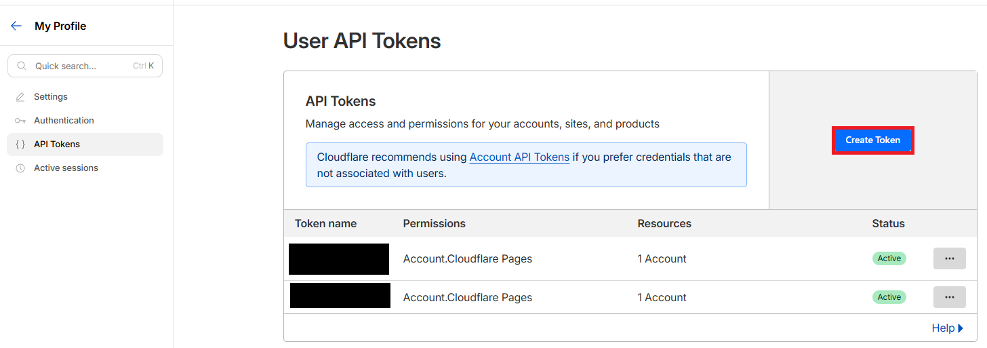Click the key icon beside Authentication
This screenshot has width=987, height=348.
click(20, 121)
